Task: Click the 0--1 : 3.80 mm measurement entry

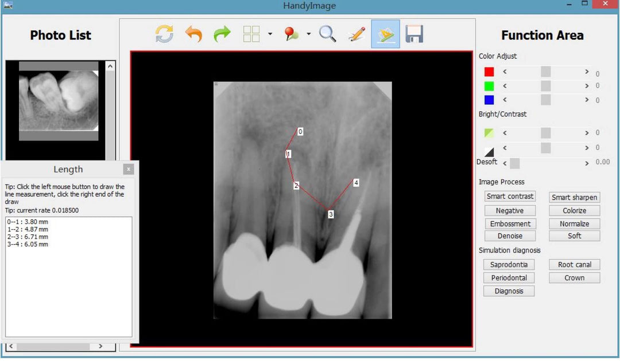Action: 28,222
